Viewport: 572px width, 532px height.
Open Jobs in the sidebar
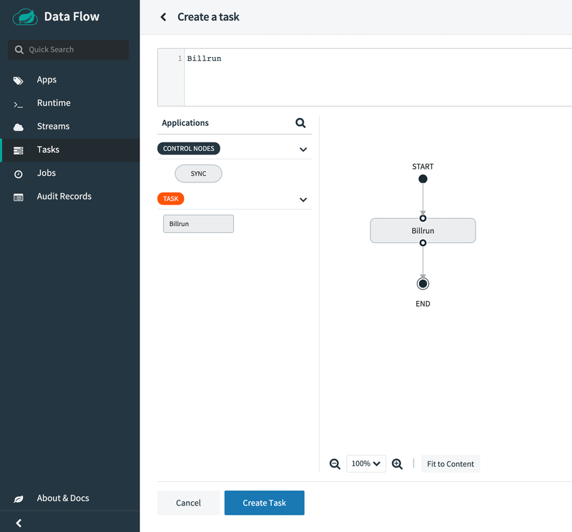click(70, 173)
